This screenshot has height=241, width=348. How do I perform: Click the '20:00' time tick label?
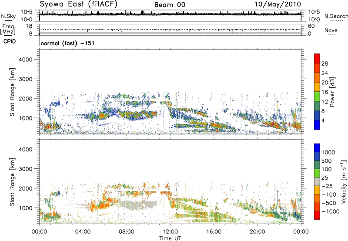[x=258, y=232]
